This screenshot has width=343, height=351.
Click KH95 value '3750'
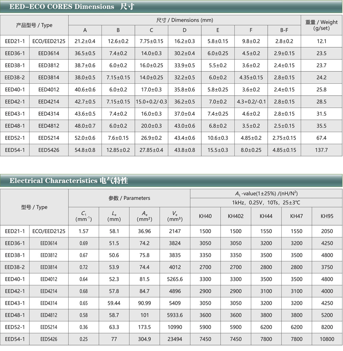pyautogui.click(x=327, y=267)
